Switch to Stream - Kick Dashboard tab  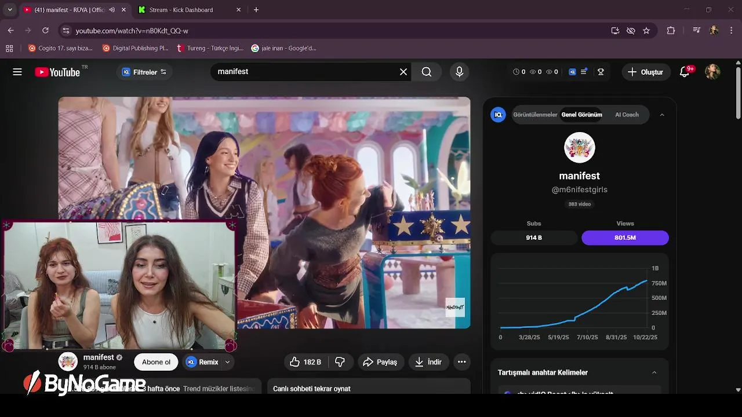(x=189, y=10)
